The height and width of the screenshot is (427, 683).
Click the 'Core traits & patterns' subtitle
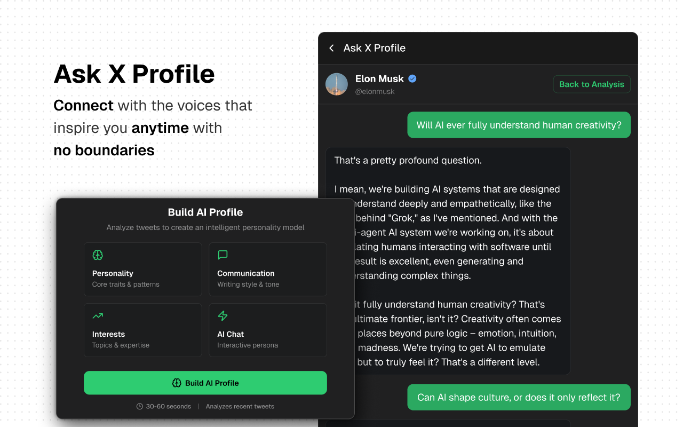(126, 284)
